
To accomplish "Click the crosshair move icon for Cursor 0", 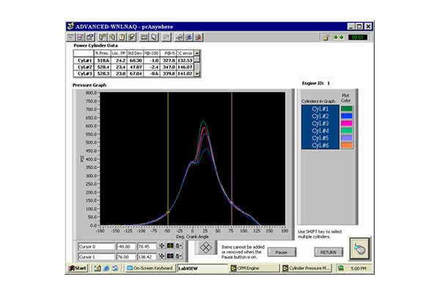I will pos(161,246).
